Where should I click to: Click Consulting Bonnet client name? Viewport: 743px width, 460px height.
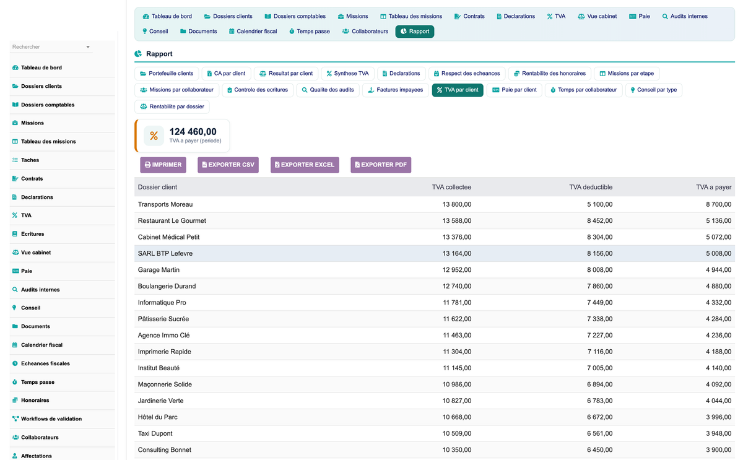point(165,450)
